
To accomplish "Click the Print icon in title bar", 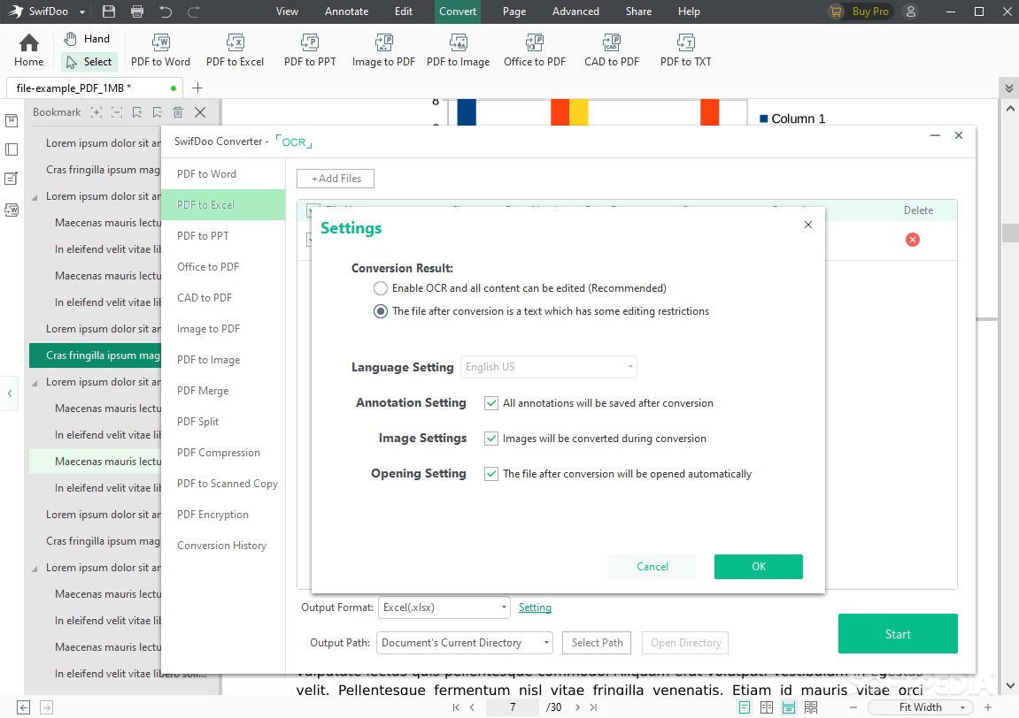I will (x=137, y=11).
